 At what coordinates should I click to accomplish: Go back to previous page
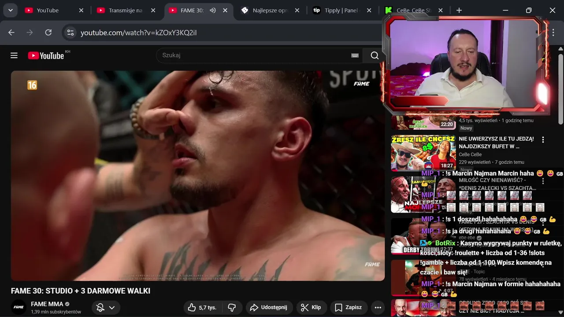(11, 33)
